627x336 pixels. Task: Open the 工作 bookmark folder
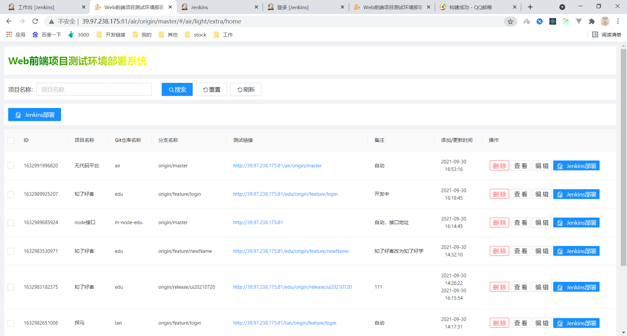point(223,35)
